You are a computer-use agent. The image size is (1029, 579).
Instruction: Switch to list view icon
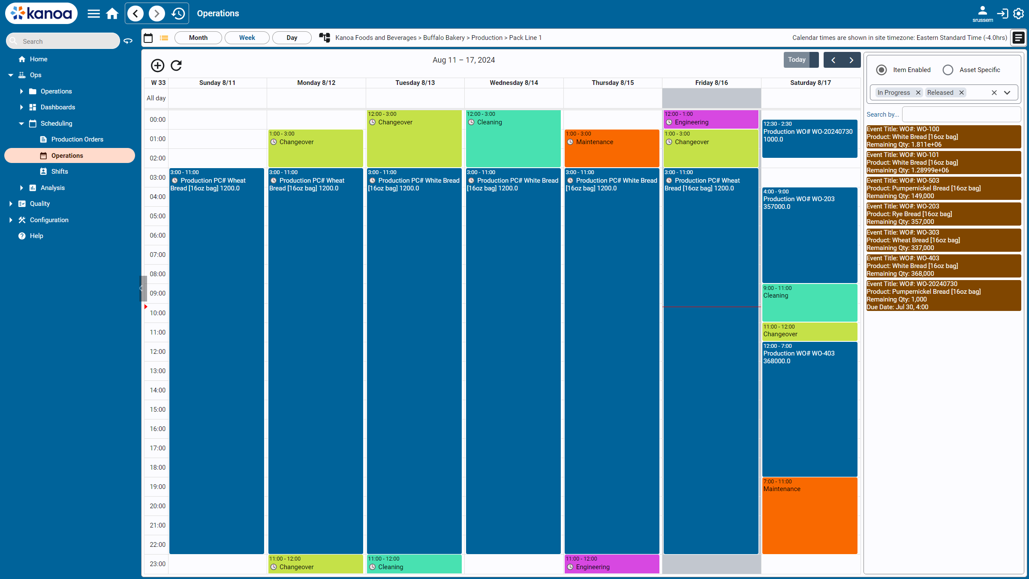[164, 38]
